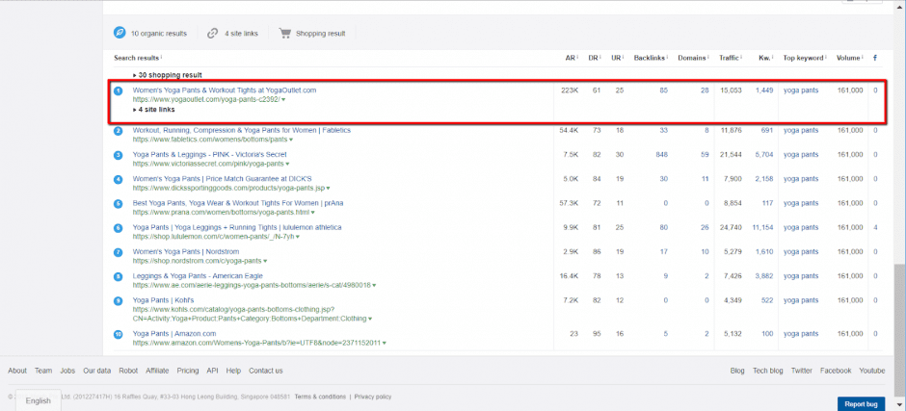906x411 pixels.
Task: Open dropdown beside victoriassecret.com URL
Action: coord(287,164)
